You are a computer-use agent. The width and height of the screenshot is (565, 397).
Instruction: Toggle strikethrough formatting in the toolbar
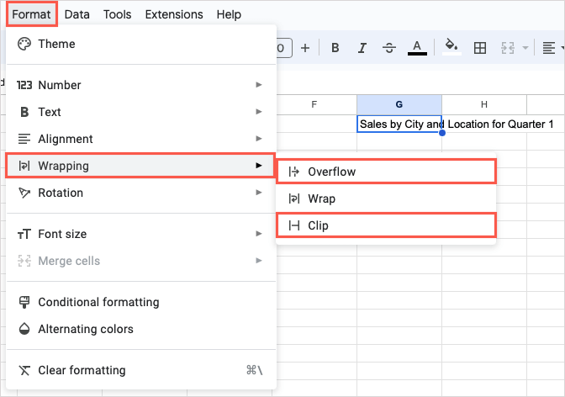point(388,48)
